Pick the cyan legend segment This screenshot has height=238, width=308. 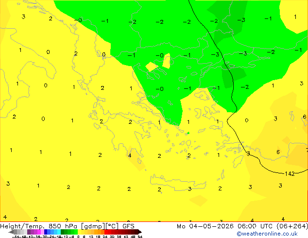tap(59, 232)
